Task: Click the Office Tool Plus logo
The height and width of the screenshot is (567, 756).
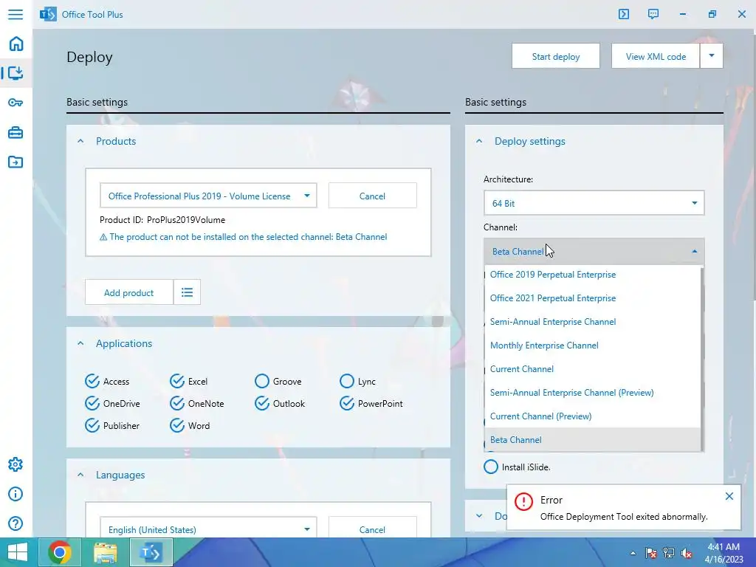Action: click(48, 15)
